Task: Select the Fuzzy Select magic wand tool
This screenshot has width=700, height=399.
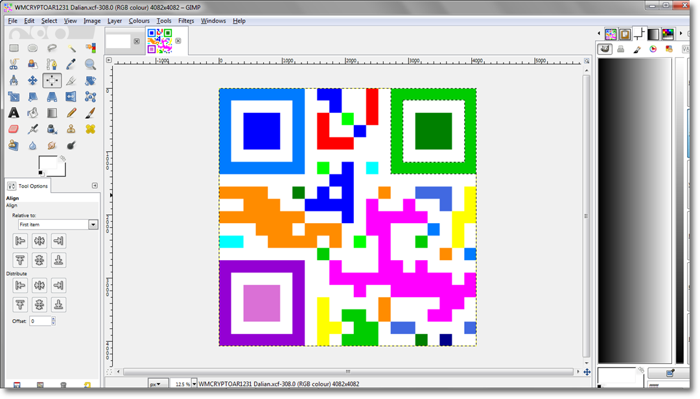Action: pyautogui.click(x=71, y=48)
